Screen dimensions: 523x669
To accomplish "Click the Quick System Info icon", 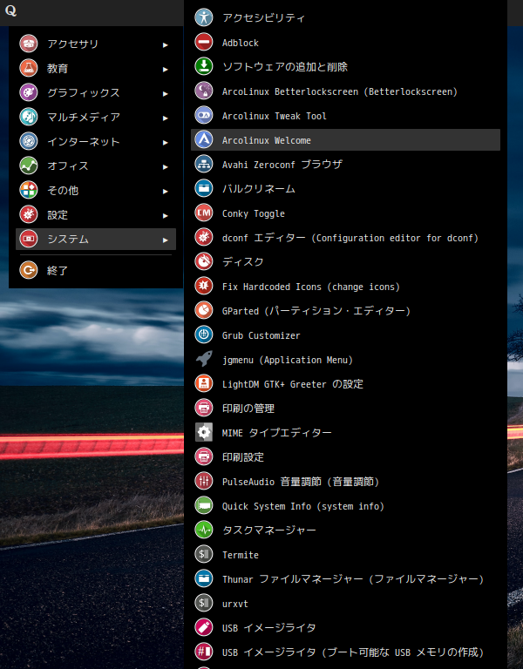I will point(204,505).
